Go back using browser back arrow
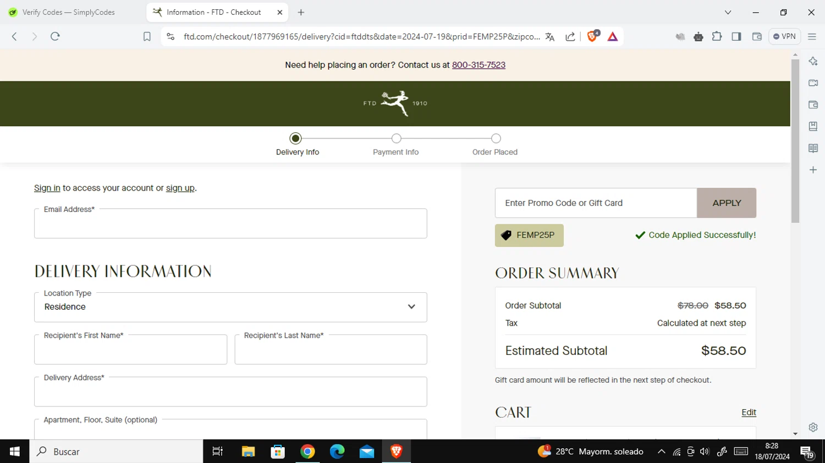The height and width of the screenshot is (463, 825). pos(14,37)
